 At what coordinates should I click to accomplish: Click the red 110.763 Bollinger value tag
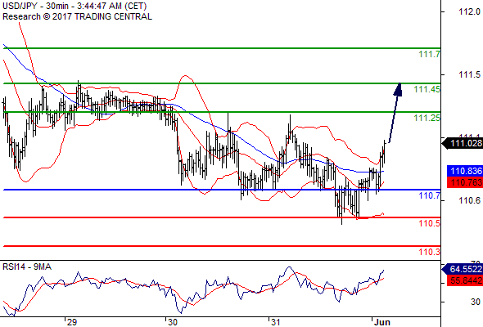465,182
